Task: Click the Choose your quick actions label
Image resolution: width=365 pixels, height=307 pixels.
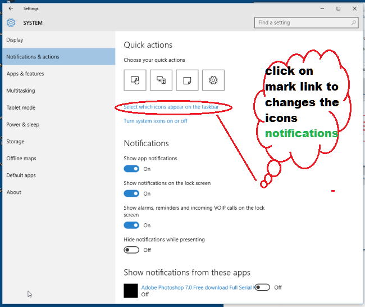Action: coord(154,60)
